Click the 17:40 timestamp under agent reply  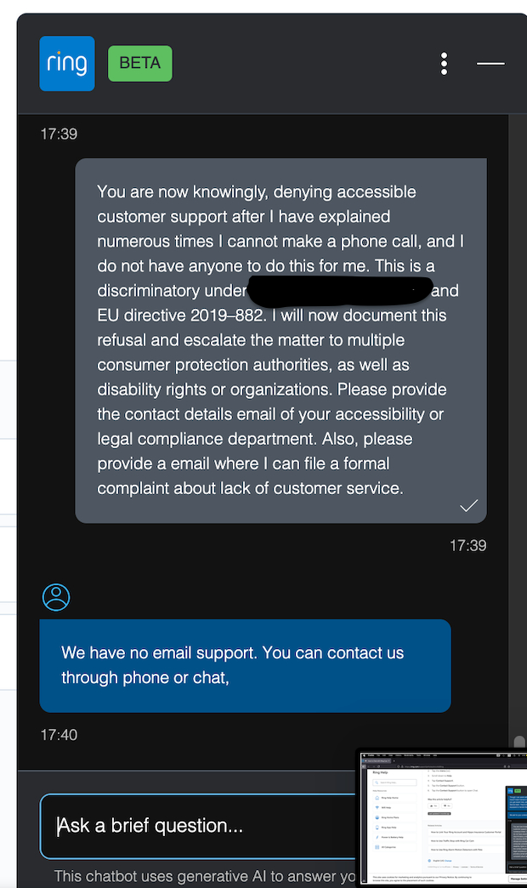click(x=59, y=734)
